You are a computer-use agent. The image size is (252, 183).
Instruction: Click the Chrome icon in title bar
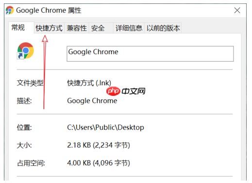tap(10, 10)
